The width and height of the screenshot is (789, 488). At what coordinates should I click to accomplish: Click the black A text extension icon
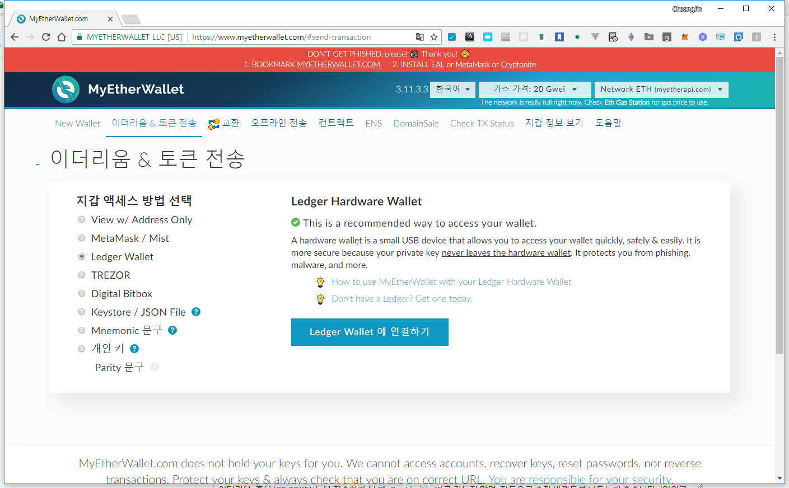tap(470, 37)
